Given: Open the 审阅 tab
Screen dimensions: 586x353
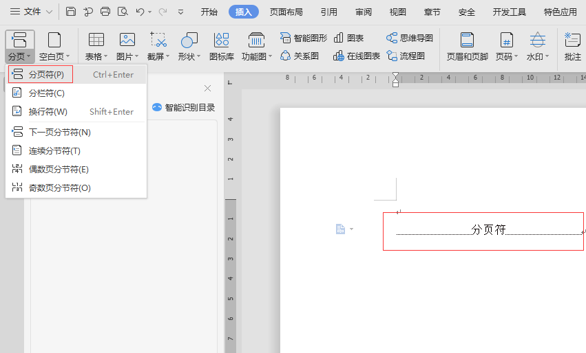Looking at the screenshot, I should pos(364,12).
